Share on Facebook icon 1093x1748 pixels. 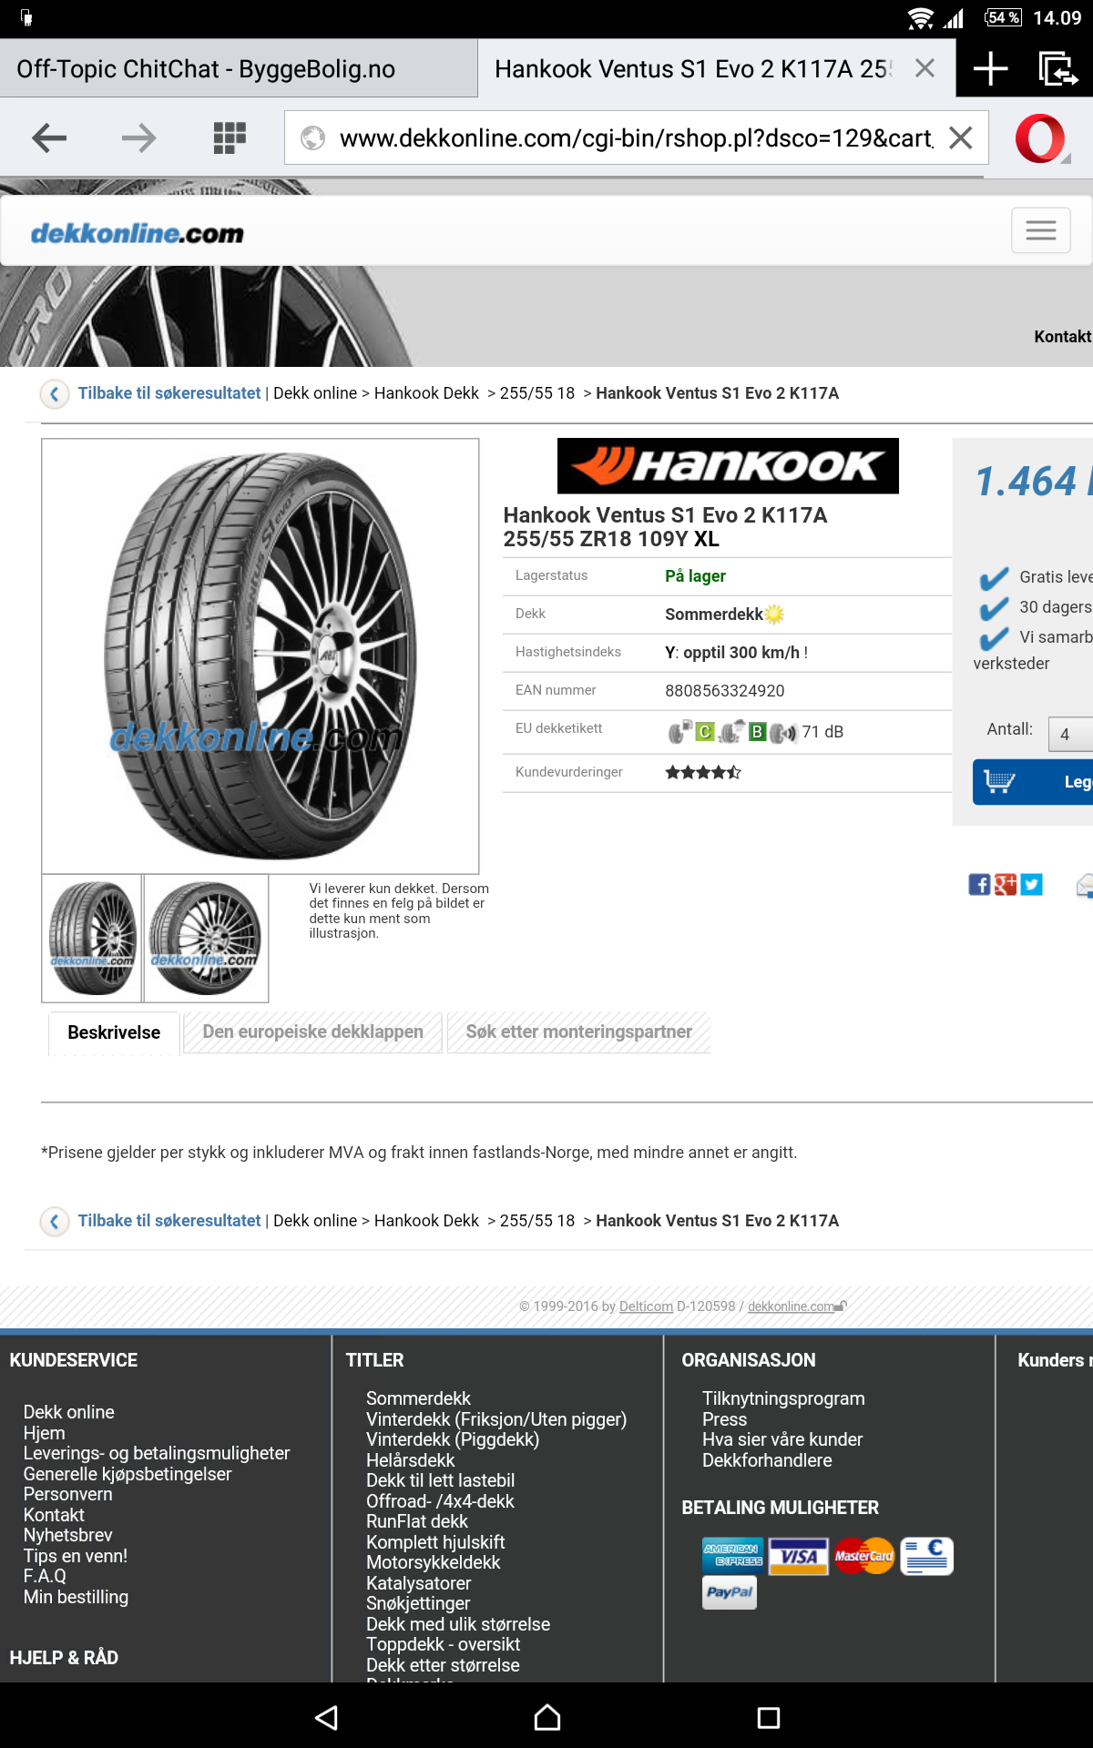pos(979,885)
